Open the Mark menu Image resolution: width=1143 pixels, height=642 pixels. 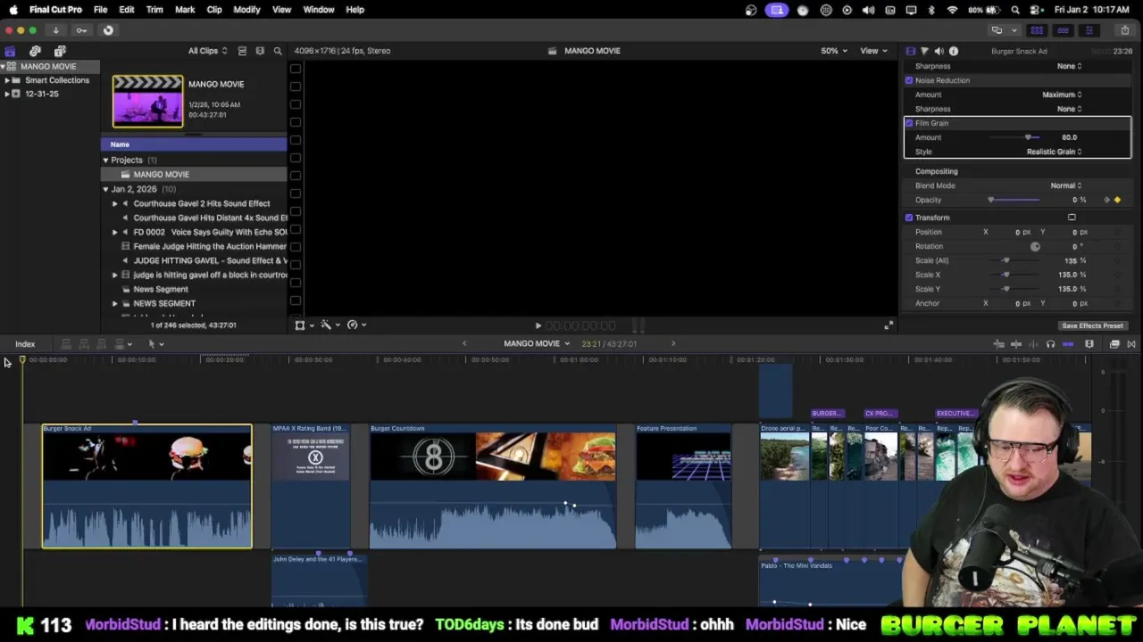tap(185, 10)
